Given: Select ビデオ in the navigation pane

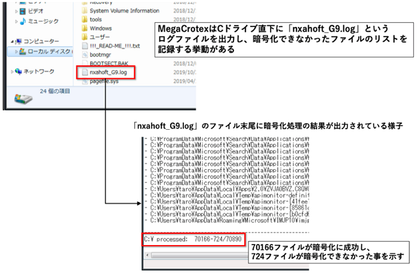Looking at the screenshot, I should click(x=37, y=11).
